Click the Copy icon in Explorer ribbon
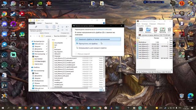The image size is (196, 110). (x=47, y=27)
